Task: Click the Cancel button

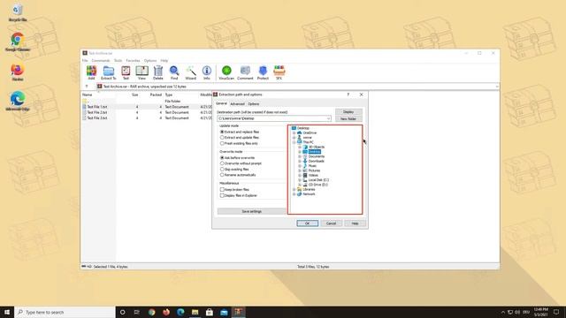Action: coord(331,223)
